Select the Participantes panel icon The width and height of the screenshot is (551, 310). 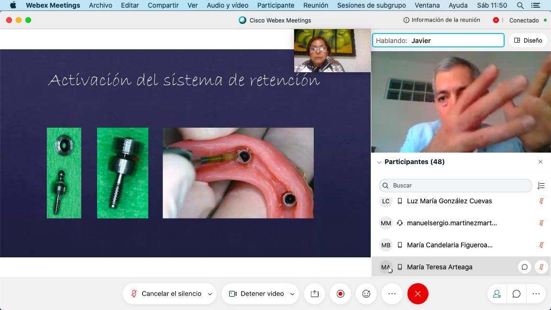coord(496,294)
